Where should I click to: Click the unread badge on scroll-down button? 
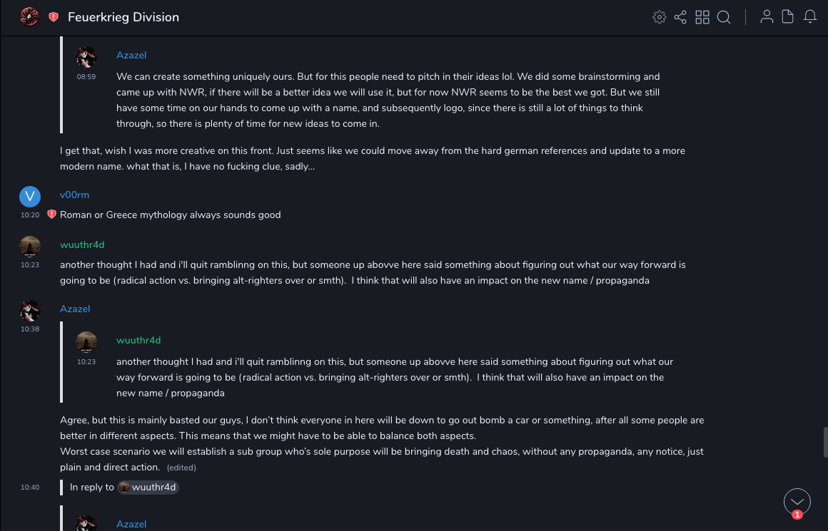pos(797,515)
